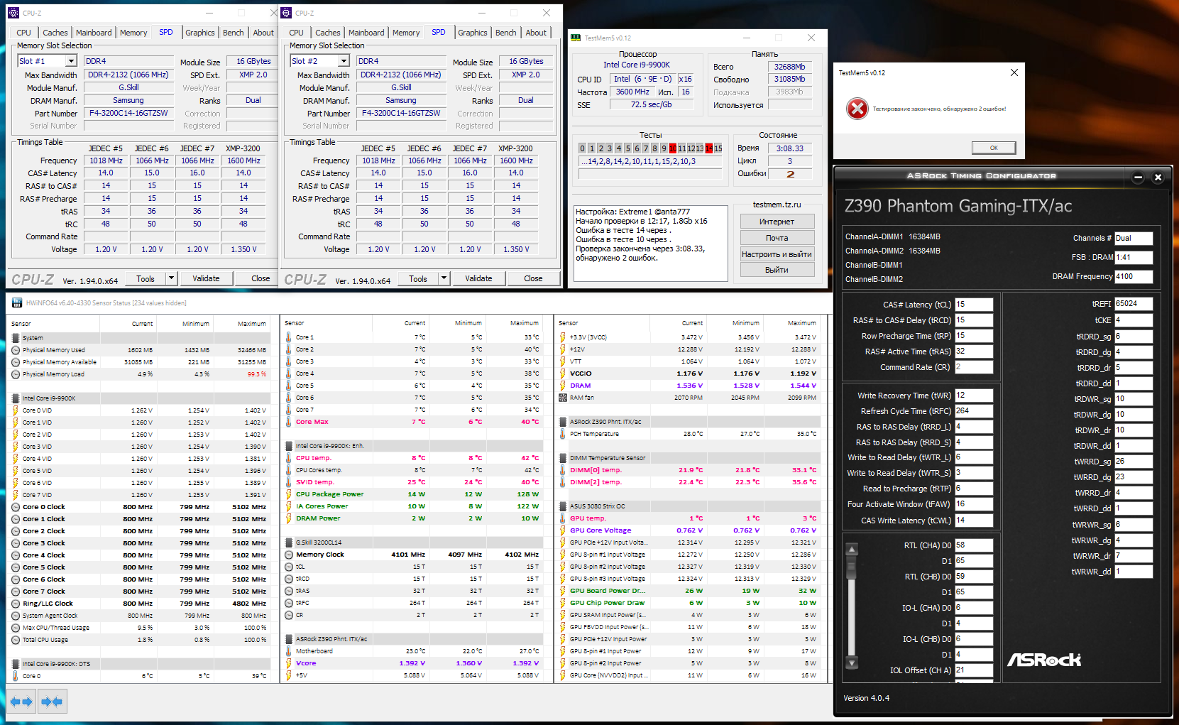
Task: Open About tab in left CPU-Z
Action: tap(263, 33)
